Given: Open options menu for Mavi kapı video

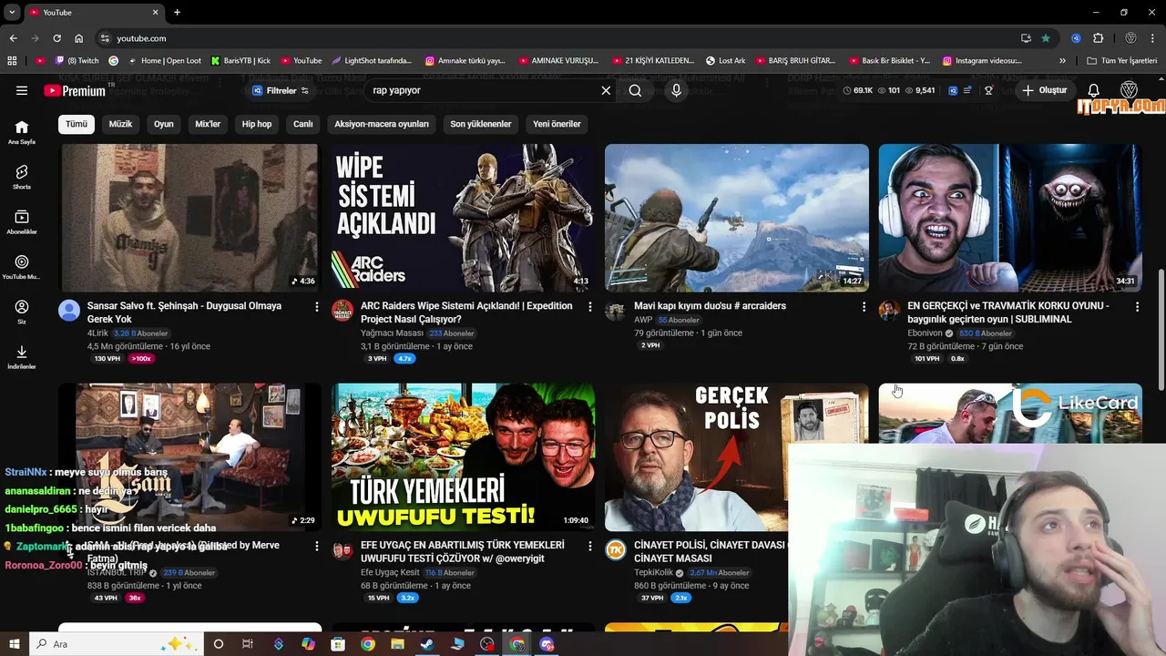Looking at the screenshot, I should coord(864,307).
